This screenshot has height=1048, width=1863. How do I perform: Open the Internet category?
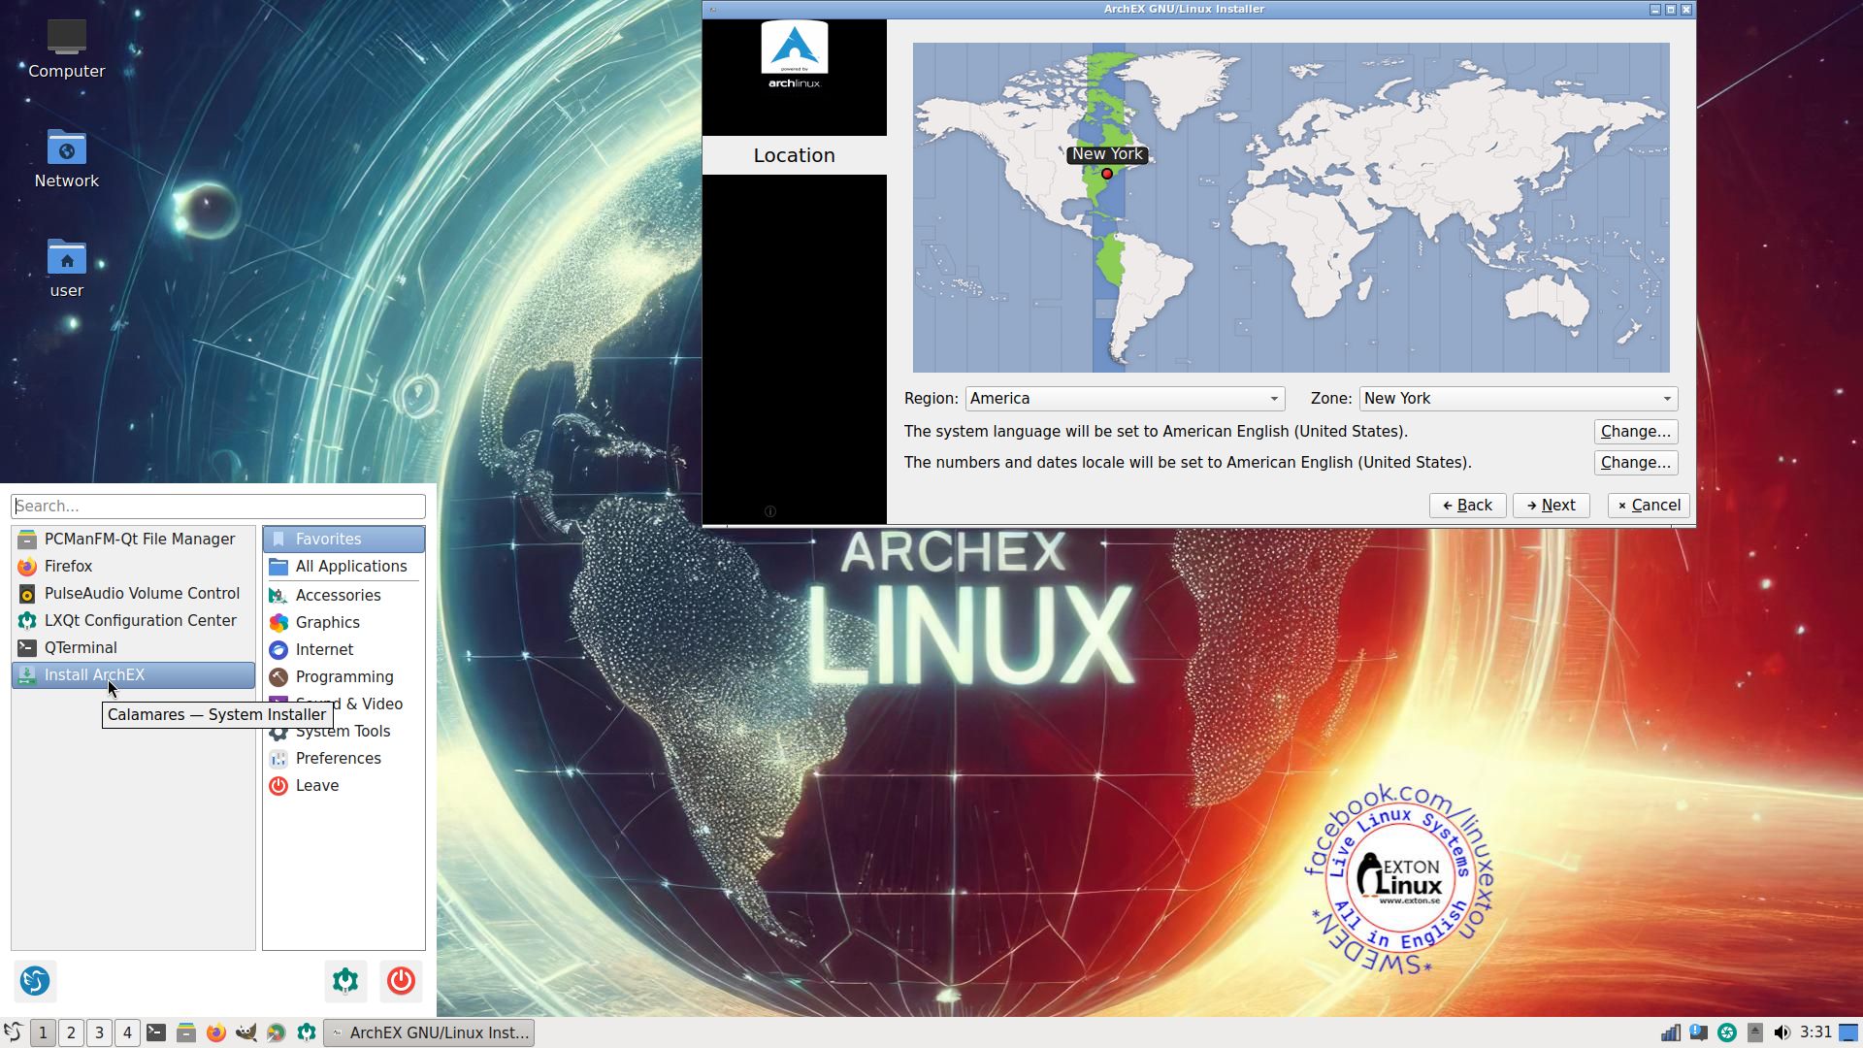pyautogui.click(x=343, y=650)
